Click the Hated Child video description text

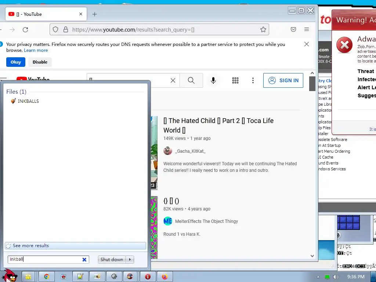(x=230, y=167)
